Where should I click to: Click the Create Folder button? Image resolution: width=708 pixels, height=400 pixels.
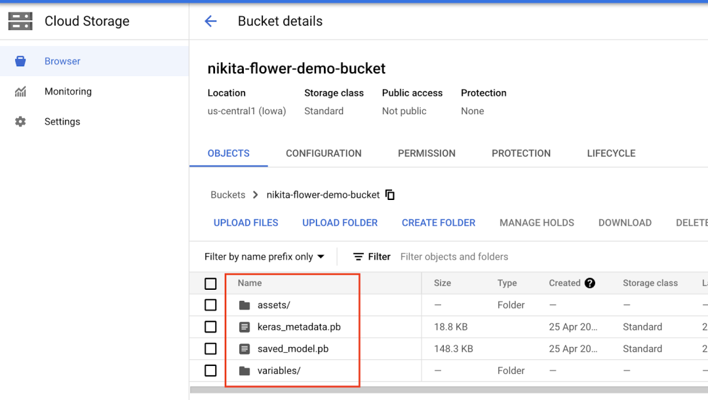pyautogui.click(x=439, y=223)
